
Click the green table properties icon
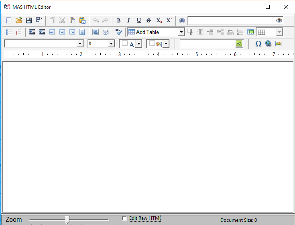pyautogui.click(x=250, y=32)
